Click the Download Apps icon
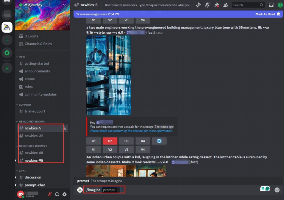This screenshot has width=284, height=200. pyautogui.click(x=7, y=68)
